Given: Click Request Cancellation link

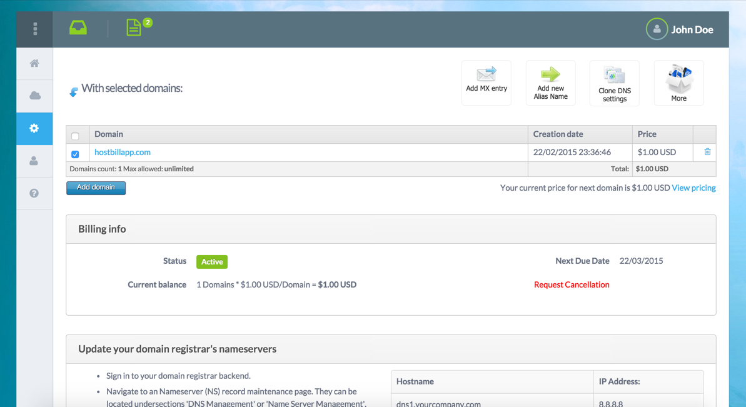Looking at the screenshot, I should 572,285.
